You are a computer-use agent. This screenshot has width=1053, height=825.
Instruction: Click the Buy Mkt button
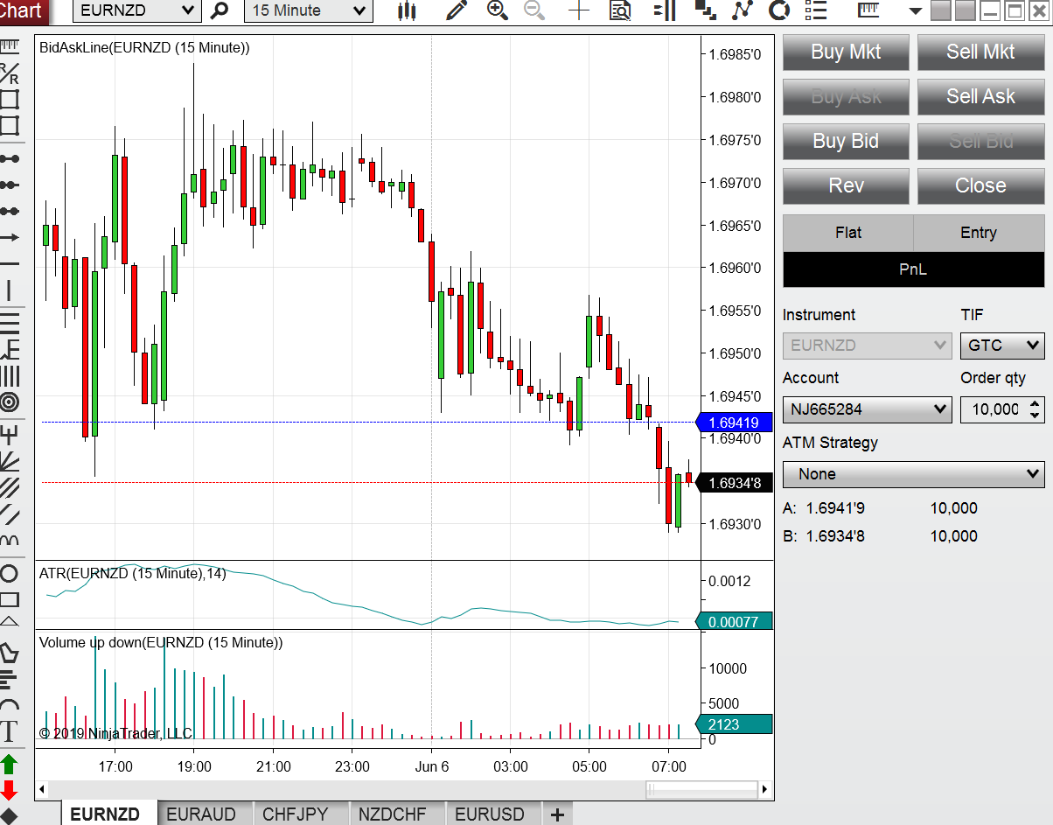point(846,52)
